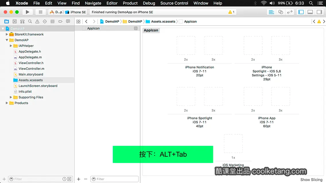Expand the Supporting Files folder
This screenshot has height=183, width=326.
(11, 97)
